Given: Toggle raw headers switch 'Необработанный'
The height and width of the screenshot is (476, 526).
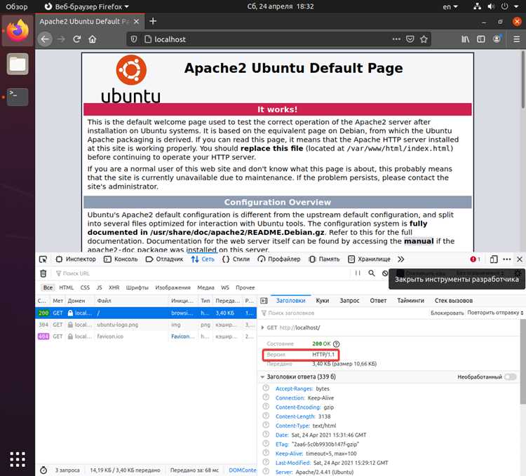Looking at the screenshot, I should (x=511, y=376).
